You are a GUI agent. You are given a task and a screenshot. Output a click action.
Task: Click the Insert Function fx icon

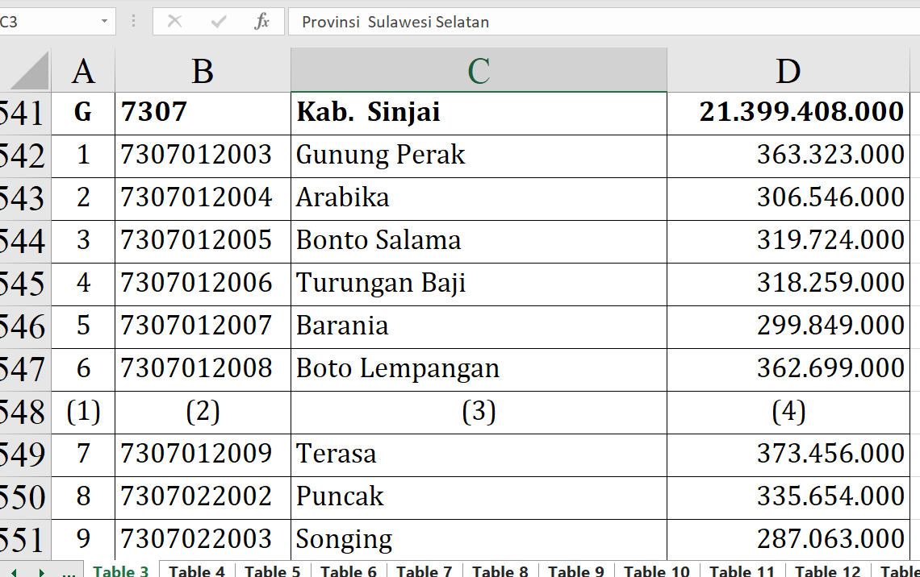tap(261, 22)
